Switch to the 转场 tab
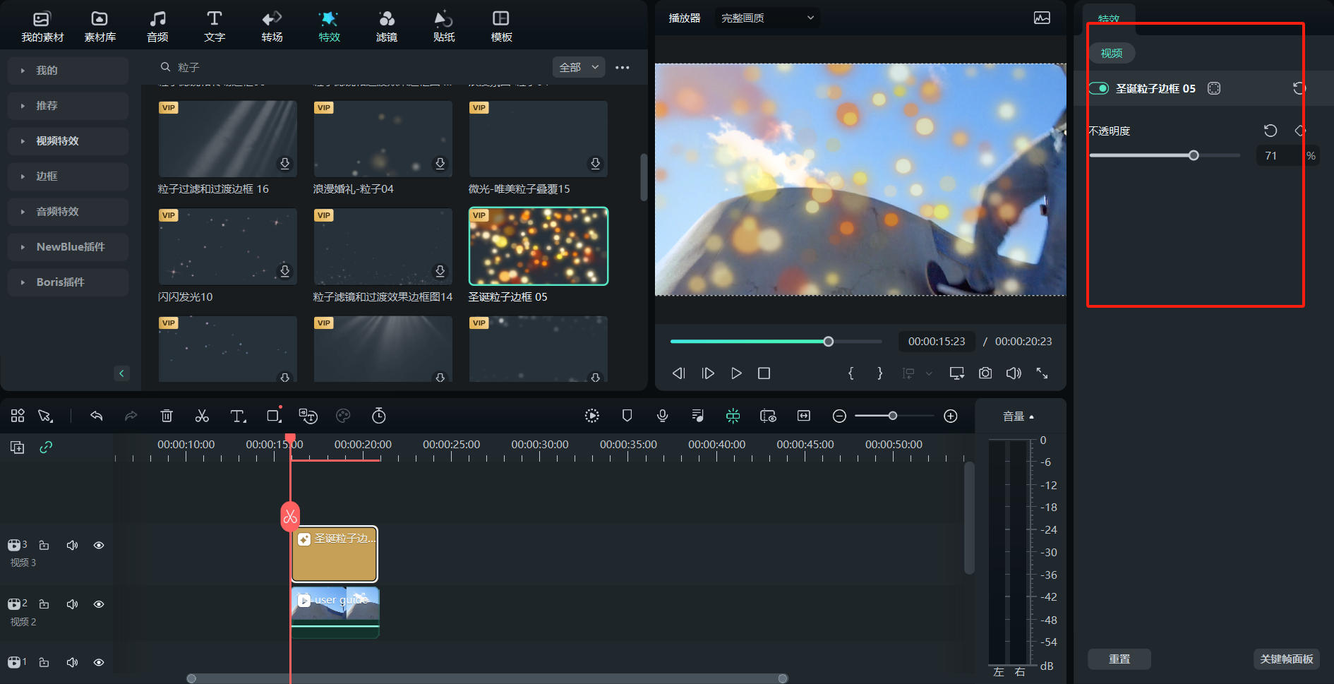 tap(272, 26)
